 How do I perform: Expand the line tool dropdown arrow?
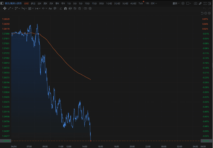coord(13,8)
